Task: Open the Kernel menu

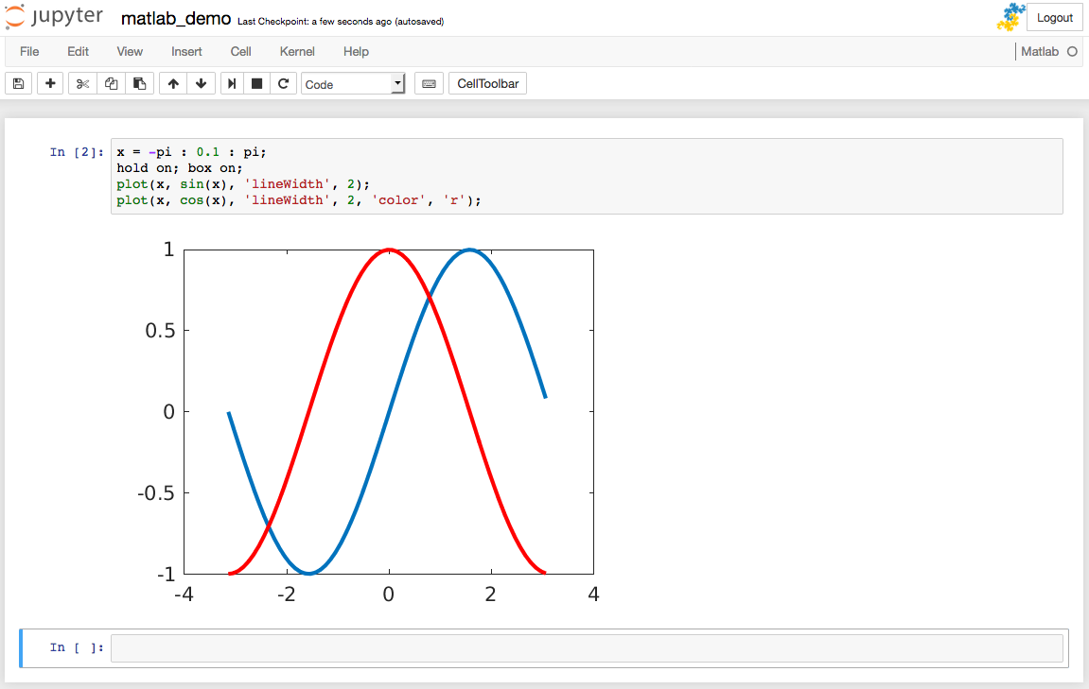Action: point(297,51)
